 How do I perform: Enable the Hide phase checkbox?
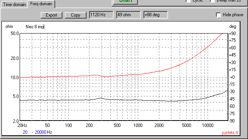click(x=218, y=15)
